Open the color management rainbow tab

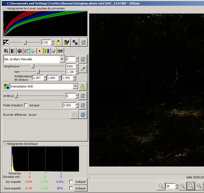coord(47,51)
